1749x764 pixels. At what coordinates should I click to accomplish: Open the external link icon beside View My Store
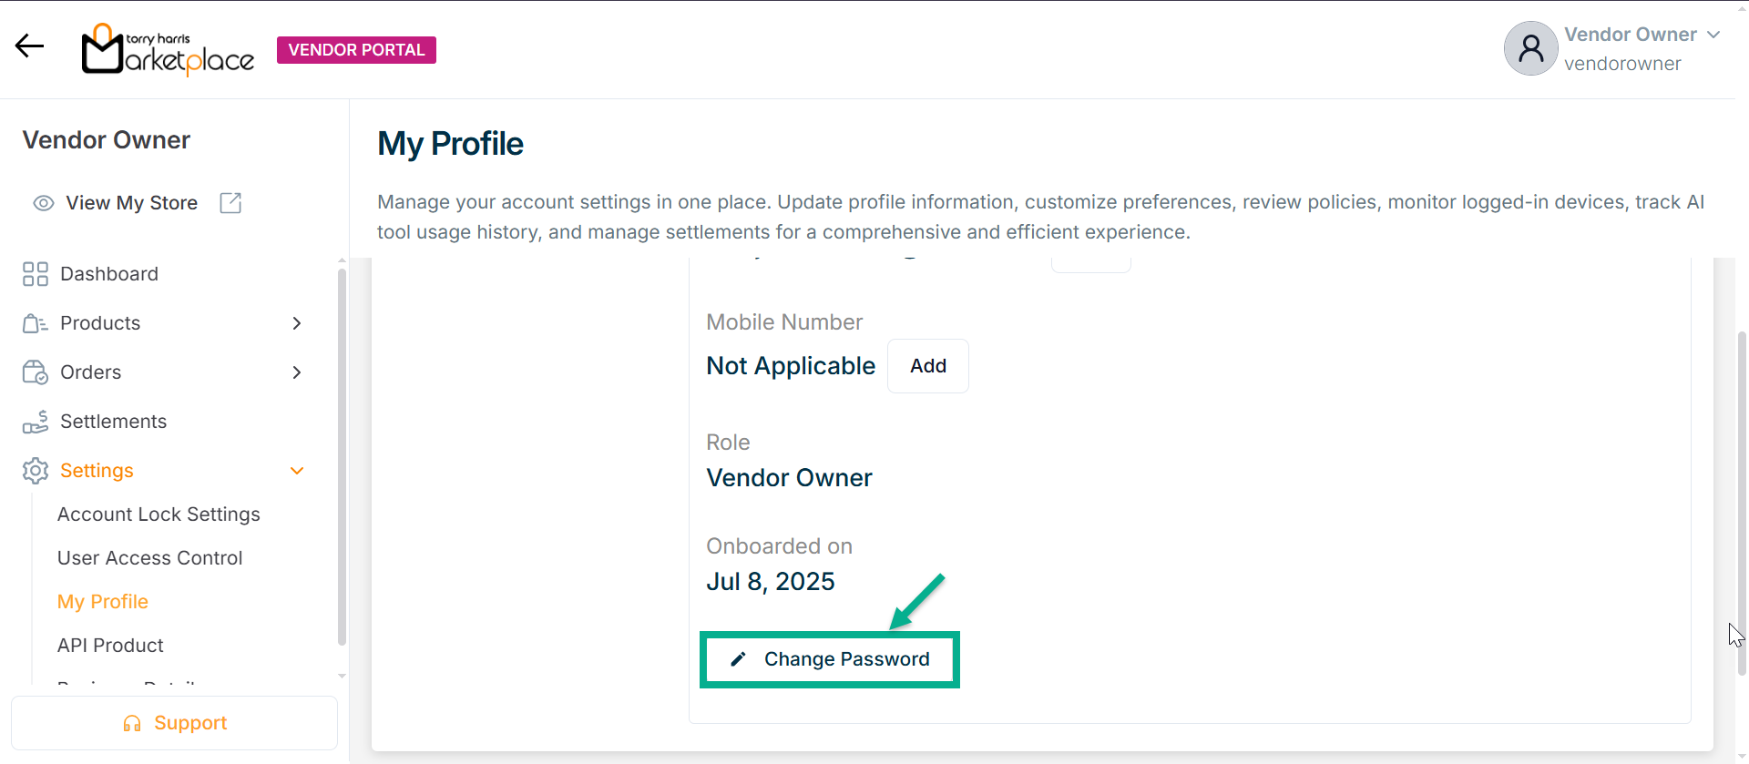pos(230,203)
